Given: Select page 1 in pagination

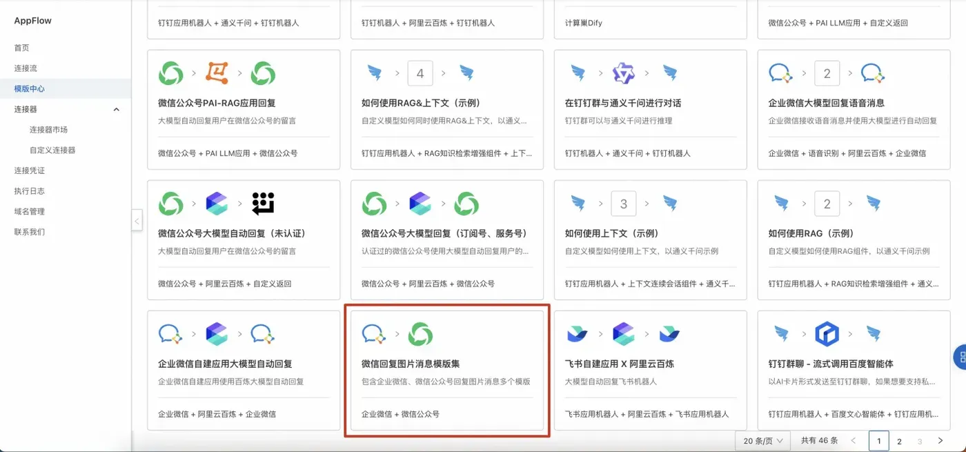Looking at the screenshot, I should tap(879, 441).
